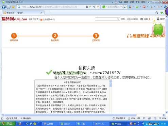The image size is (168, 126).
Task: Click the green shield security icon
Action: (137, 7)
